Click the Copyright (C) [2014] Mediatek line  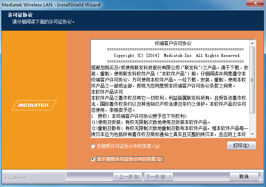click(177, 55)
